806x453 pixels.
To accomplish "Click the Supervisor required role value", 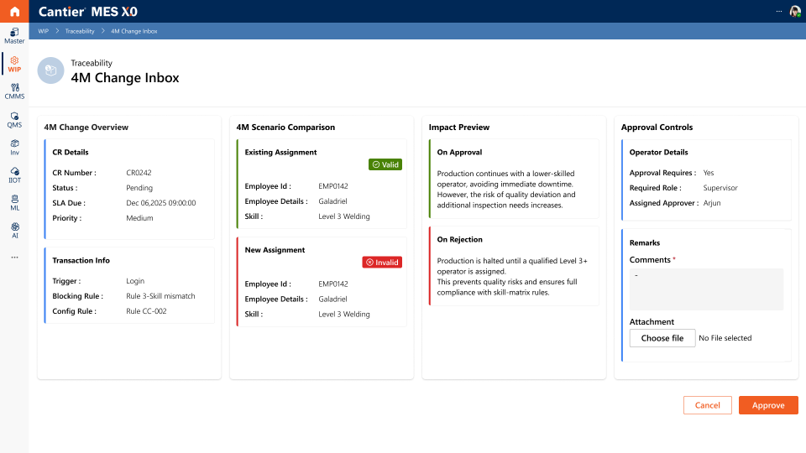I will click(x=720, y=188).
